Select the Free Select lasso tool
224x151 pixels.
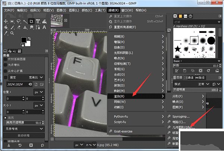19,21
